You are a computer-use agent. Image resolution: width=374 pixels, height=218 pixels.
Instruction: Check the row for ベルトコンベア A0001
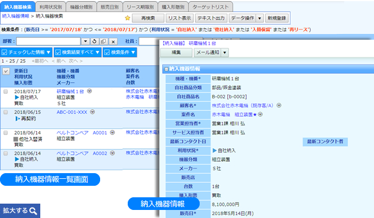pos(6,133)
